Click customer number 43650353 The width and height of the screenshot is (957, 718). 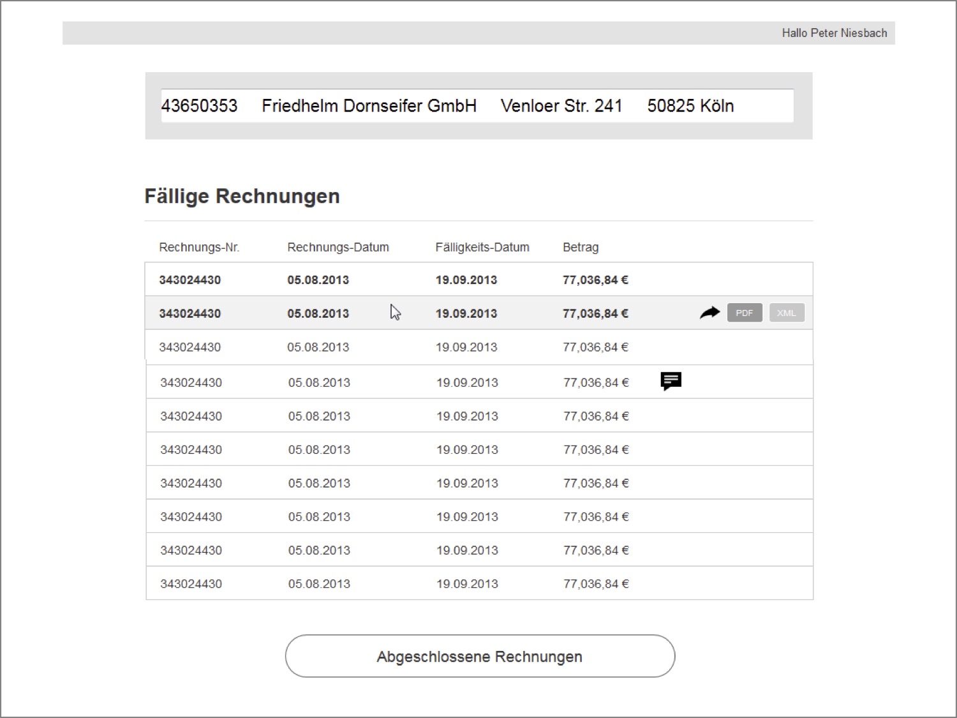pyautogui.click(x=199, y=106)
